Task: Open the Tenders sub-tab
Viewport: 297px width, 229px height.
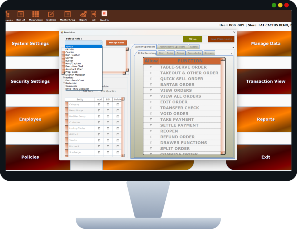Action: [180, 53]
